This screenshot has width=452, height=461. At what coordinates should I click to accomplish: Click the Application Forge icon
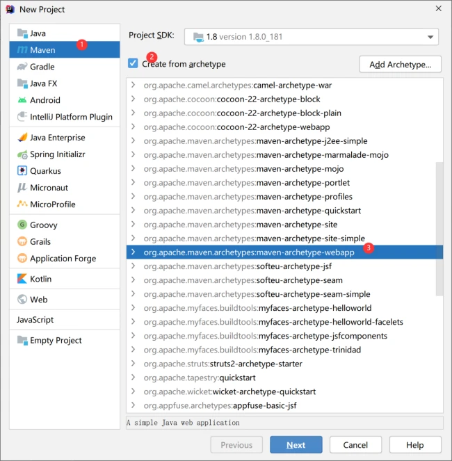point(22,259)
